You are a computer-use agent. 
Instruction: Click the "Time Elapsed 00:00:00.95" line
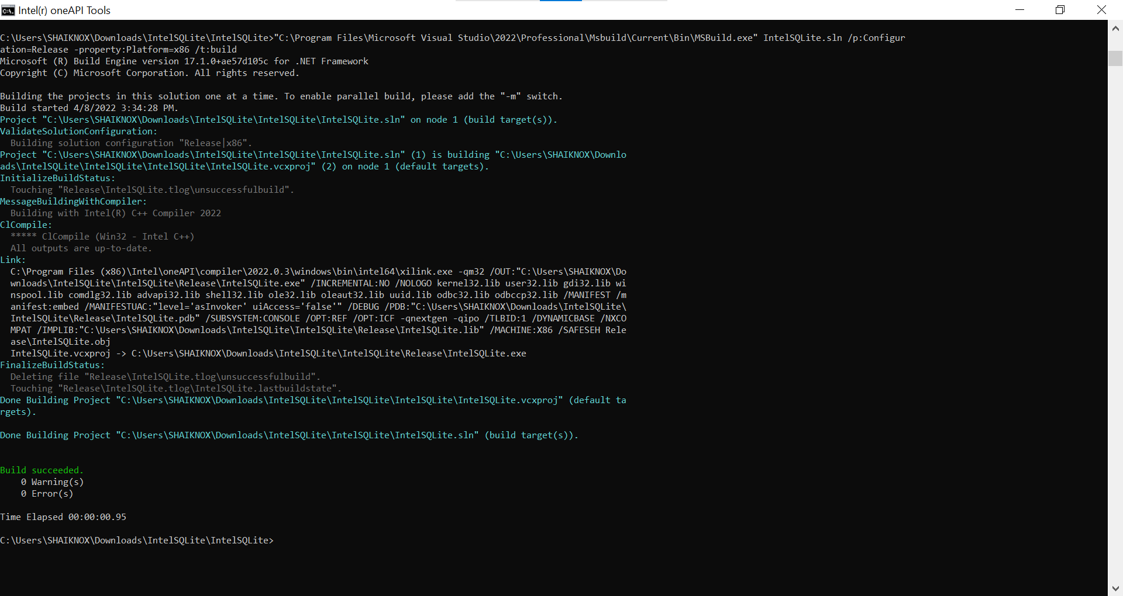click(63, 517)
